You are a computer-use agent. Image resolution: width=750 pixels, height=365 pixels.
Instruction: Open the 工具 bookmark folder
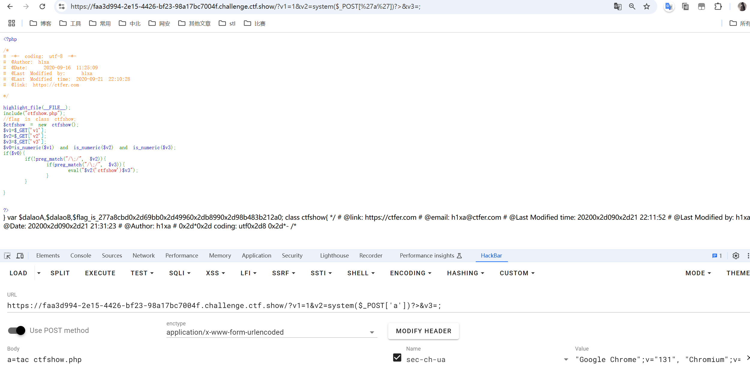click(x=70, y=23)
